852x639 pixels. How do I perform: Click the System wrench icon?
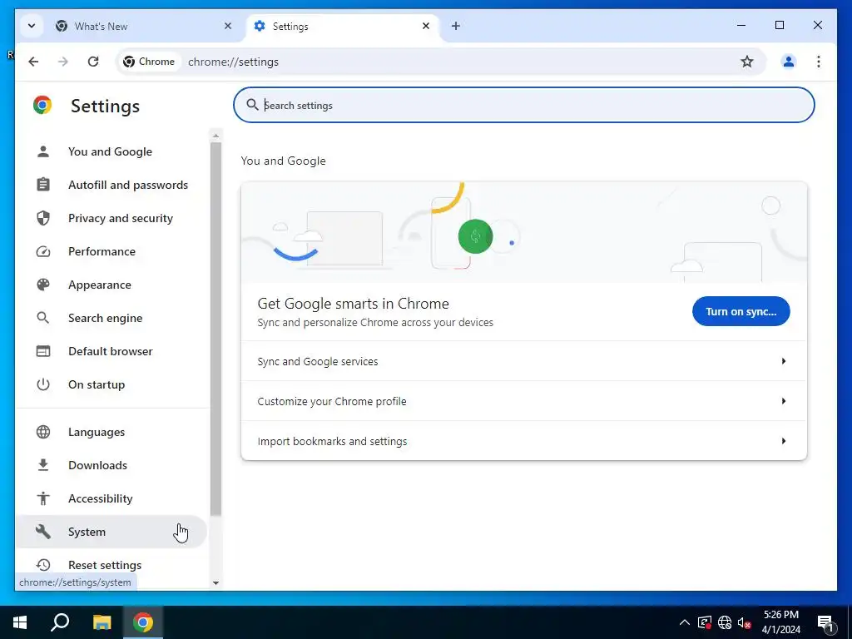(x=43, y=532)
